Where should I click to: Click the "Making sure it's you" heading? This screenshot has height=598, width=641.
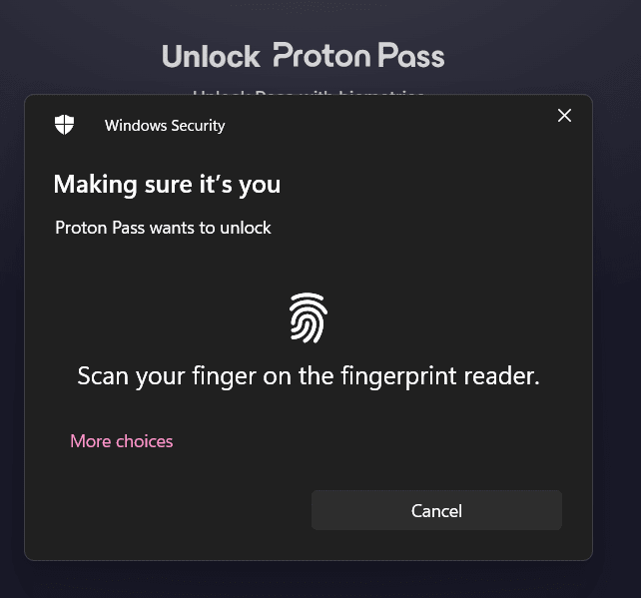[x=167, y=185]
